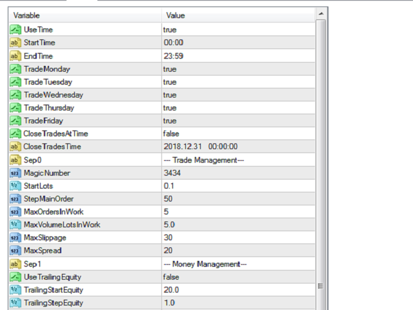The height and width of the screenshot is (310, 413).
Task: Select the StartLots variable name
Action: (x=38, y=186)
